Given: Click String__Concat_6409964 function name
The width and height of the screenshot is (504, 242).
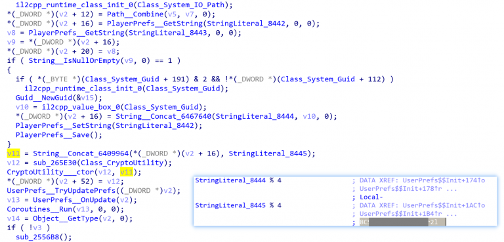Looking at the screenshot, I should [81, 153].
